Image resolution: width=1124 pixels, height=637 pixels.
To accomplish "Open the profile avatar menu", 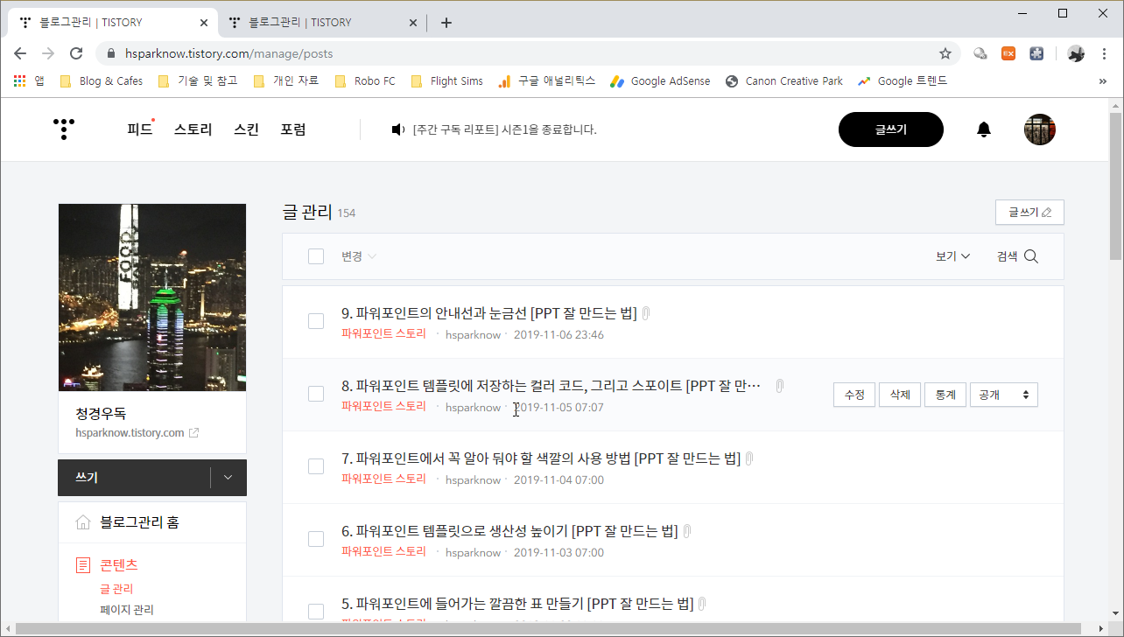I will (x=1040, y=129).
